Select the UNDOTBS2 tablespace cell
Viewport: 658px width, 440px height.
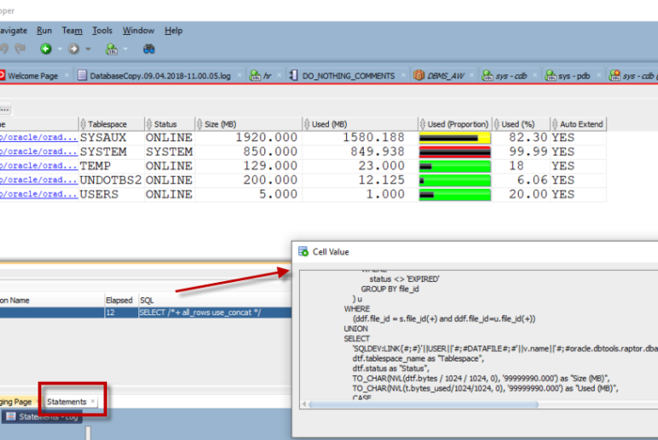[x=111, y=181]
